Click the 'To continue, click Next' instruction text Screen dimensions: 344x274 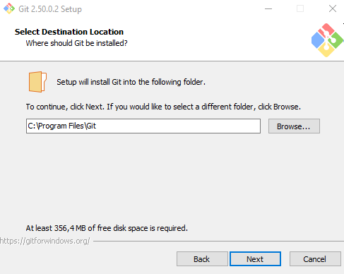point(163,107)
